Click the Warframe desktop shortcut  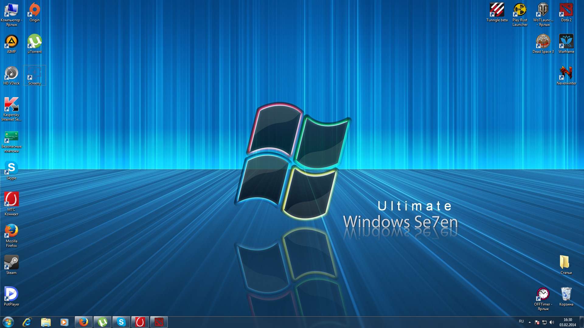566,44
